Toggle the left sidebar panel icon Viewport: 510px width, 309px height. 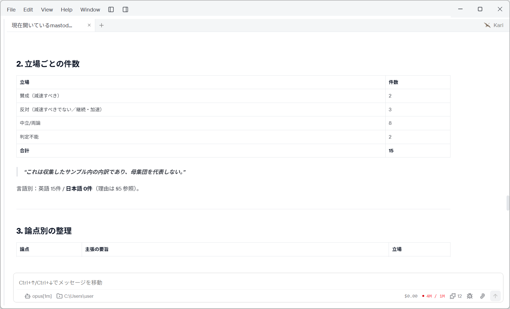(x=111, y=9)
